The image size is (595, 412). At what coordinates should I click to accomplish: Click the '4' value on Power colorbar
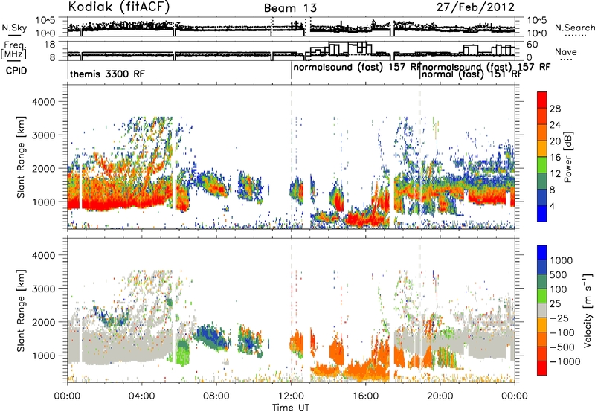(x=552, y=206)
